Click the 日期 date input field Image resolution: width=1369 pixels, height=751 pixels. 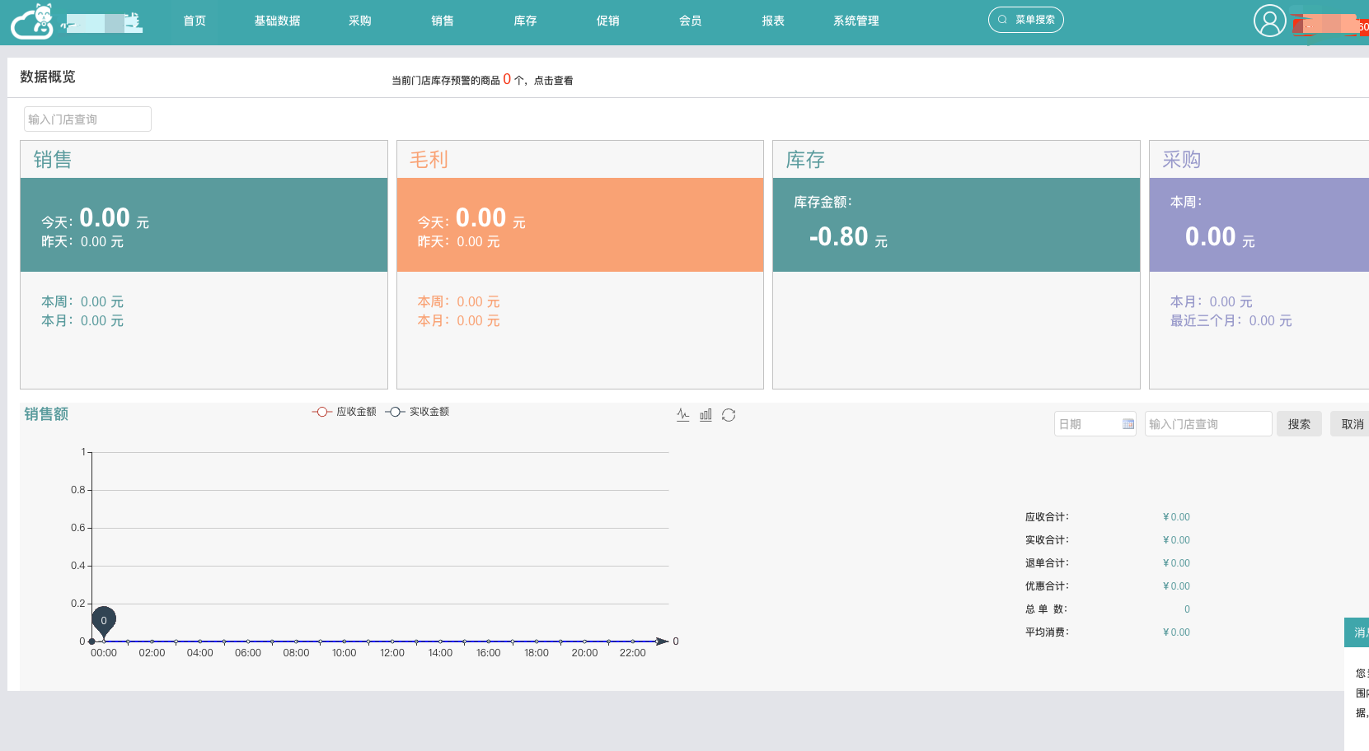tap(1095, 424)
